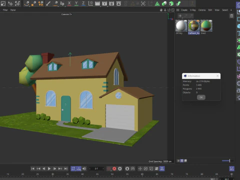Add a new material with plus button
The width and height of the screenshot is (240, 180).
180,16
